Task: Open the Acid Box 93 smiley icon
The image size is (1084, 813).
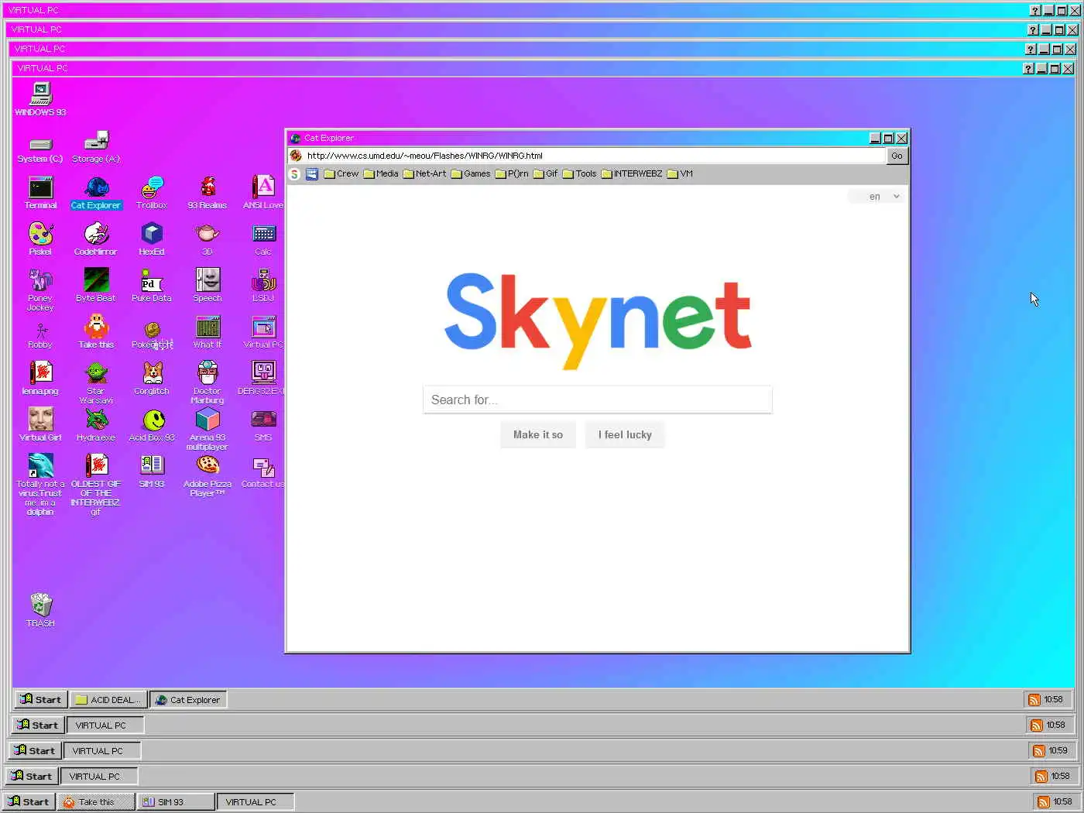Action: tap(152, 425)
